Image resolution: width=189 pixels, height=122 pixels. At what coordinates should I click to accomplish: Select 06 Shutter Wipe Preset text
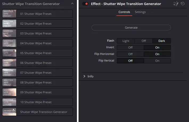[x=36, y=63]
